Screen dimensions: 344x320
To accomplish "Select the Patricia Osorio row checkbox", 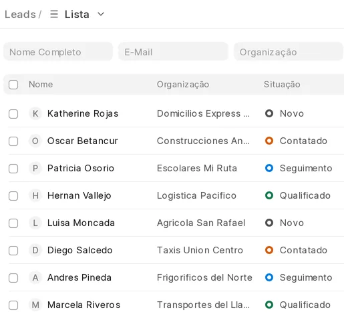I will click(13, 169).
